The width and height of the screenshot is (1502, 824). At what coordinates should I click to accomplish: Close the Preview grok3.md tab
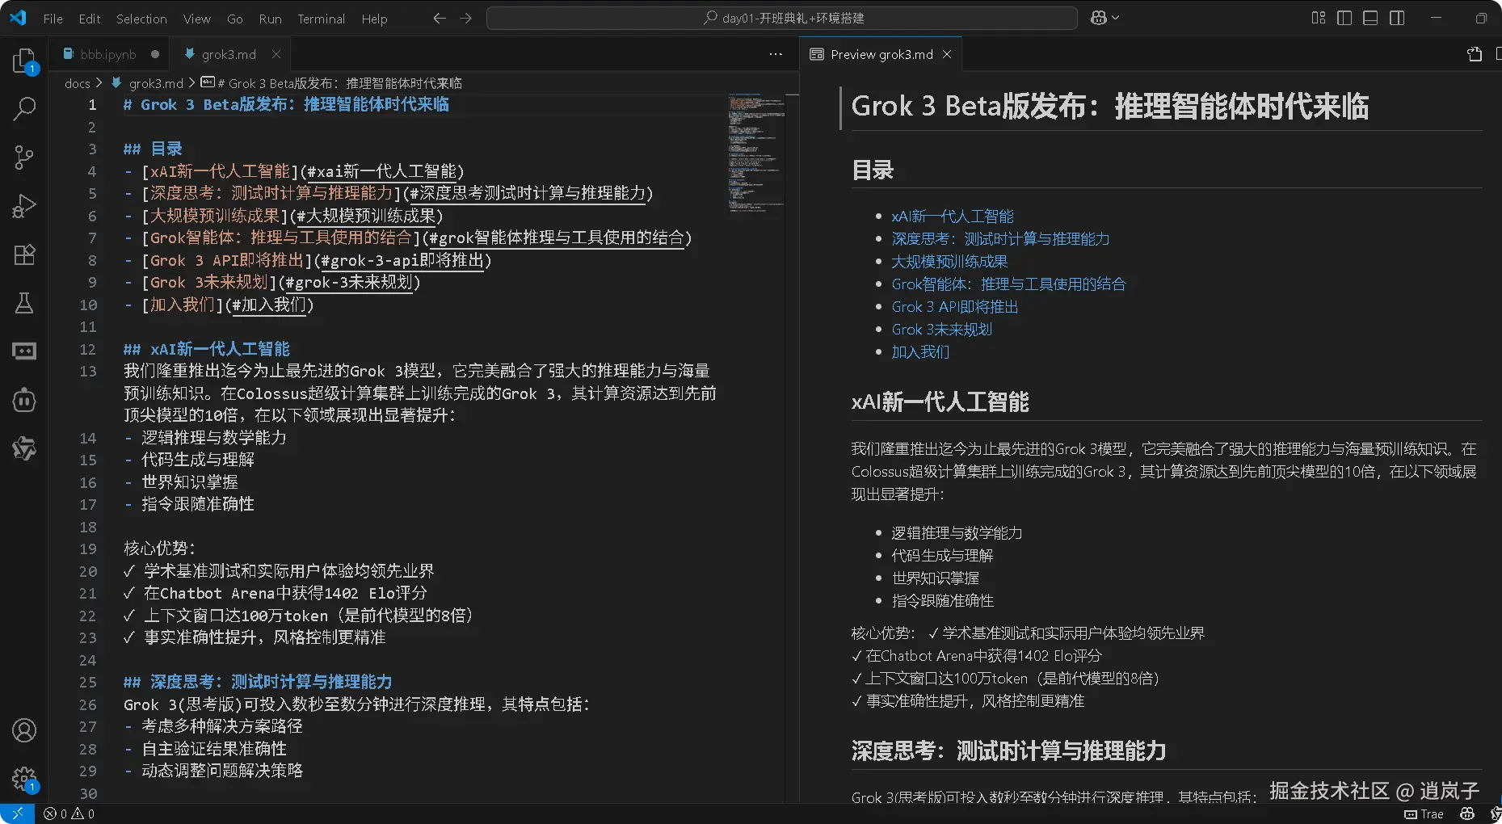pos(947,54)
